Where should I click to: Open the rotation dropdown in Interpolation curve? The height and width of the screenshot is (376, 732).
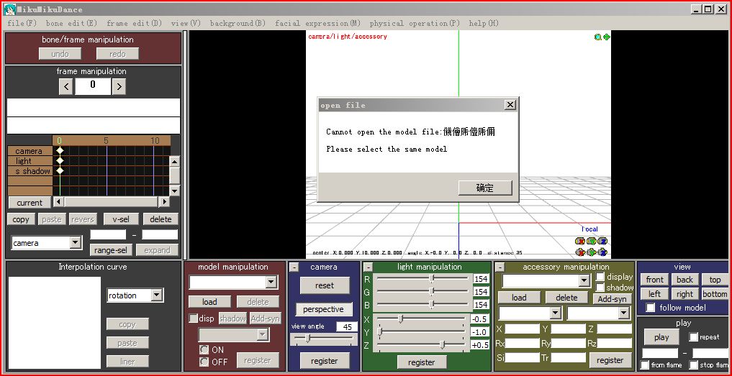[157, 295]
